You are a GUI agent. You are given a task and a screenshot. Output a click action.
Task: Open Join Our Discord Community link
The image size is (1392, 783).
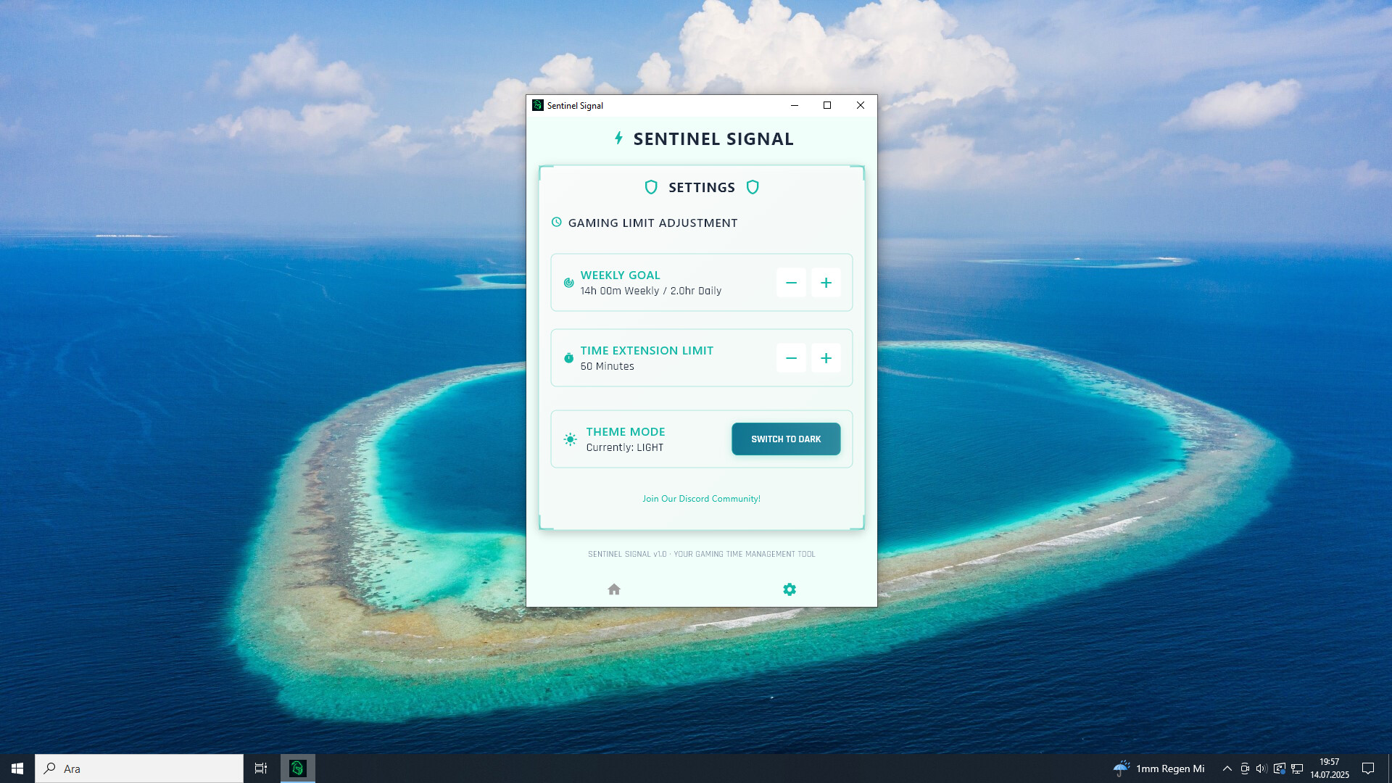701,499
